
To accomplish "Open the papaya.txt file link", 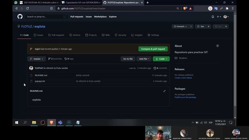I will 40,81.
